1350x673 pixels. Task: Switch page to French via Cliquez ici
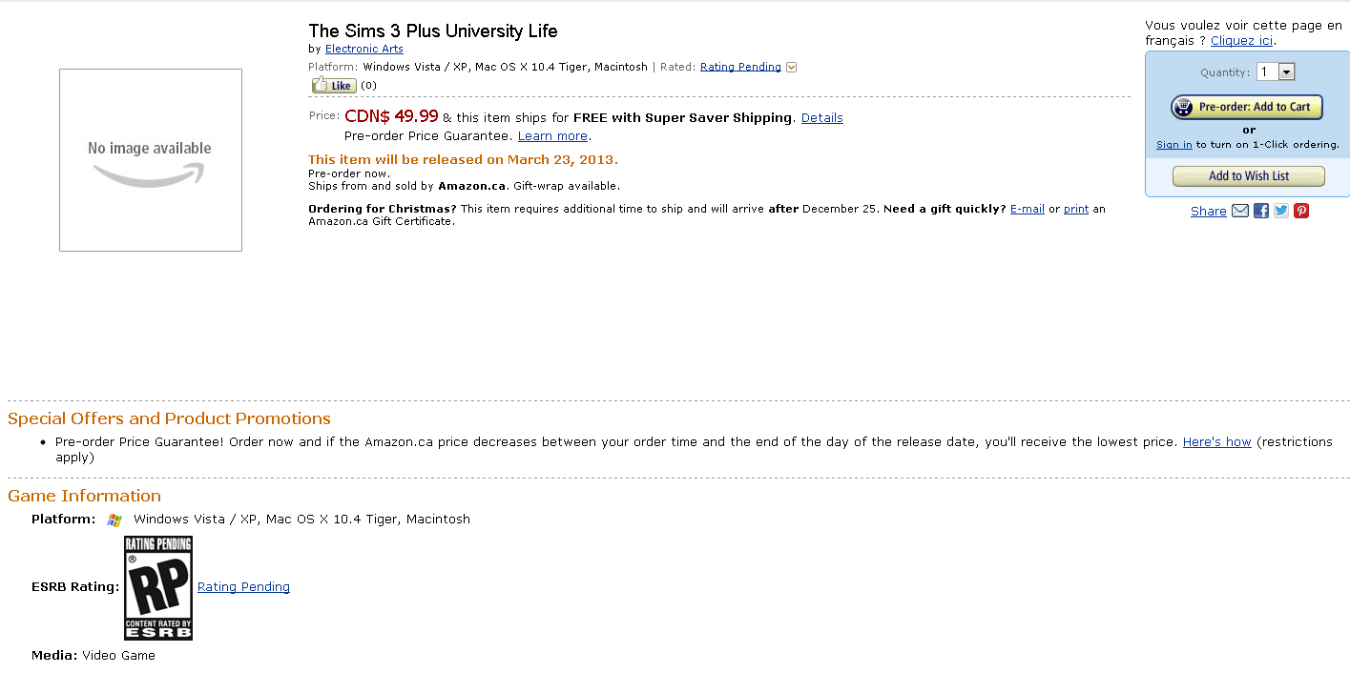1242,40
